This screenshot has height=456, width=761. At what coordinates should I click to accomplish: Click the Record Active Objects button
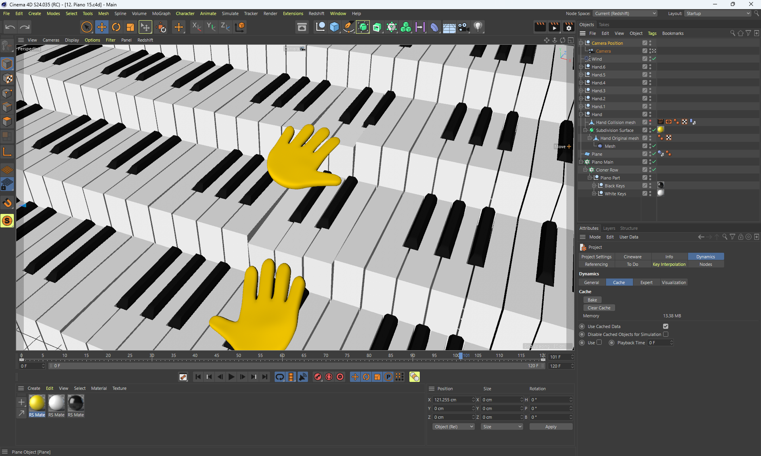pos(318,377)
